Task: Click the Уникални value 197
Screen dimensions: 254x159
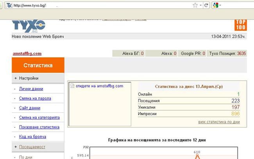Action: [x=236, y=107]
